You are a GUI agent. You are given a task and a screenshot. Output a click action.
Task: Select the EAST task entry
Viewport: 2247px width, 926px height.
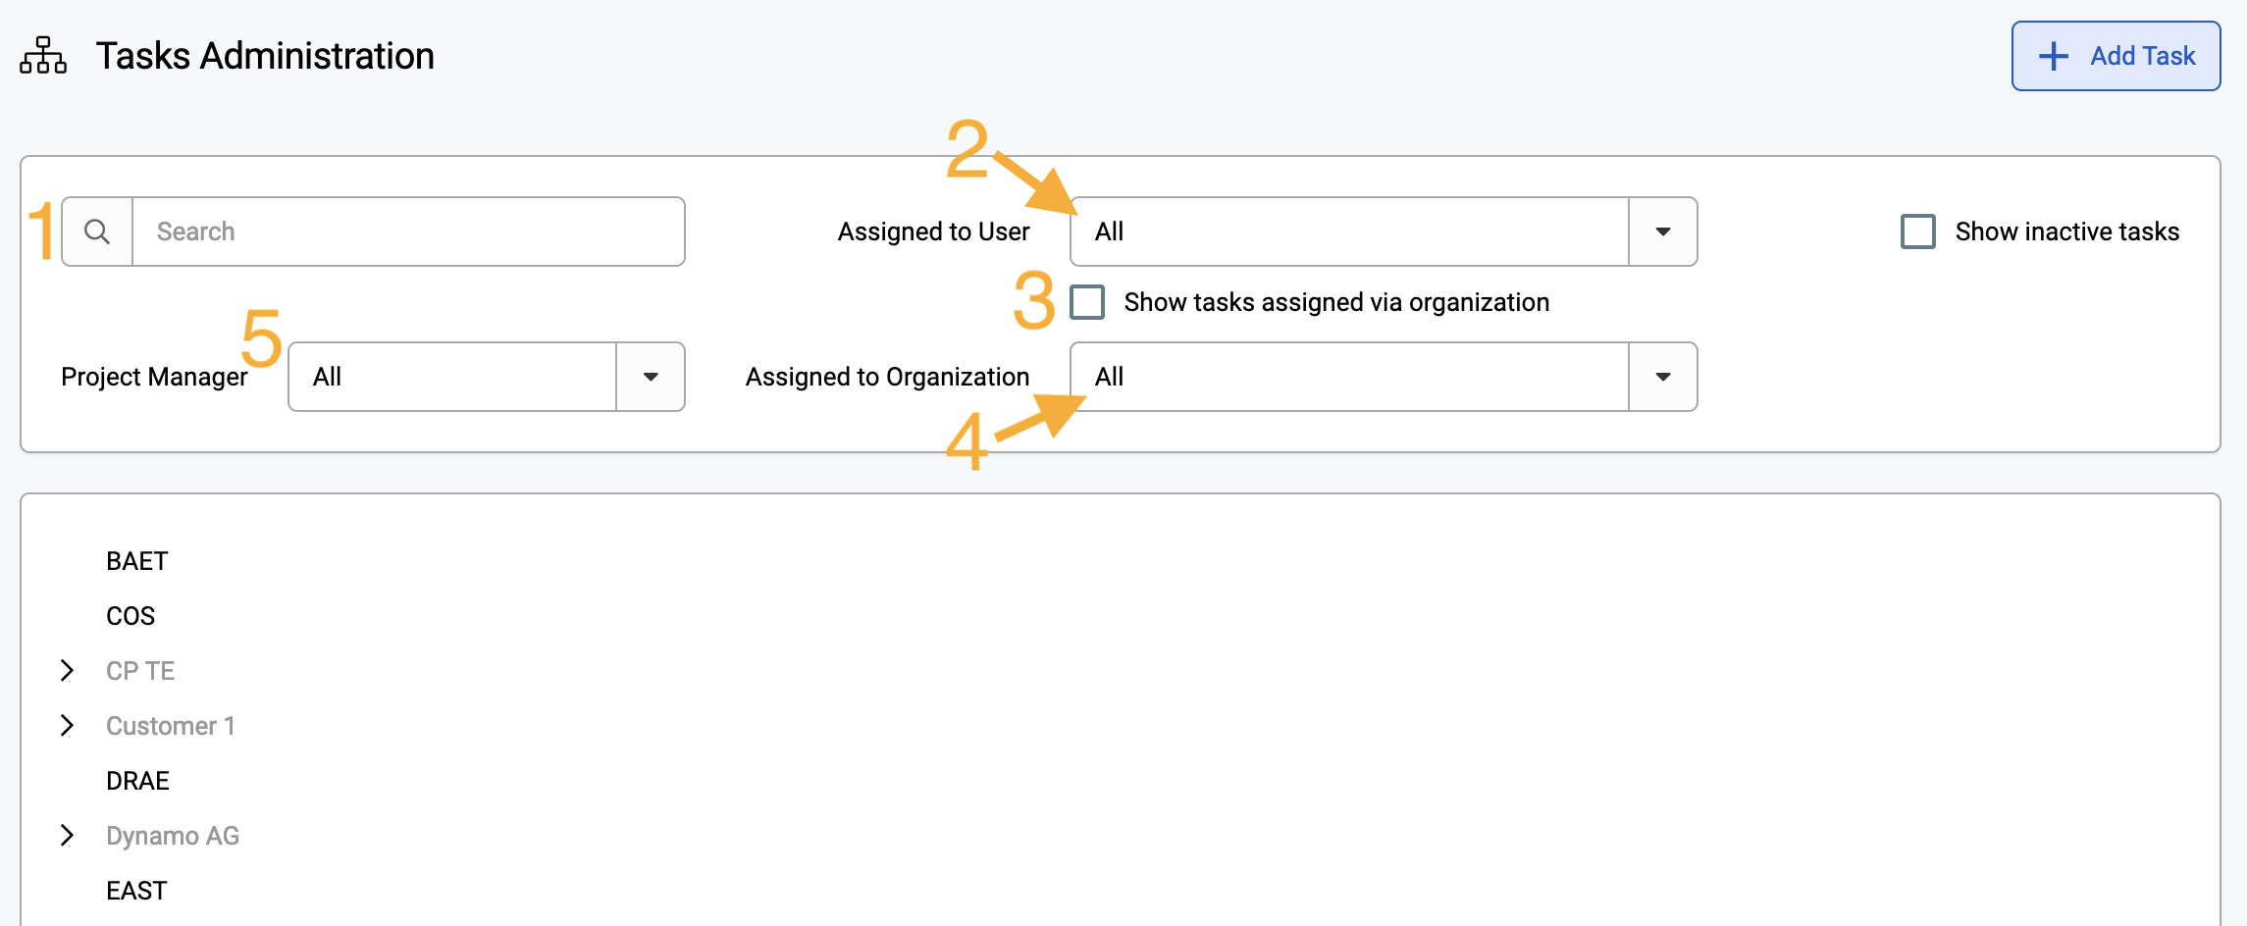click(x=137, y=891)
